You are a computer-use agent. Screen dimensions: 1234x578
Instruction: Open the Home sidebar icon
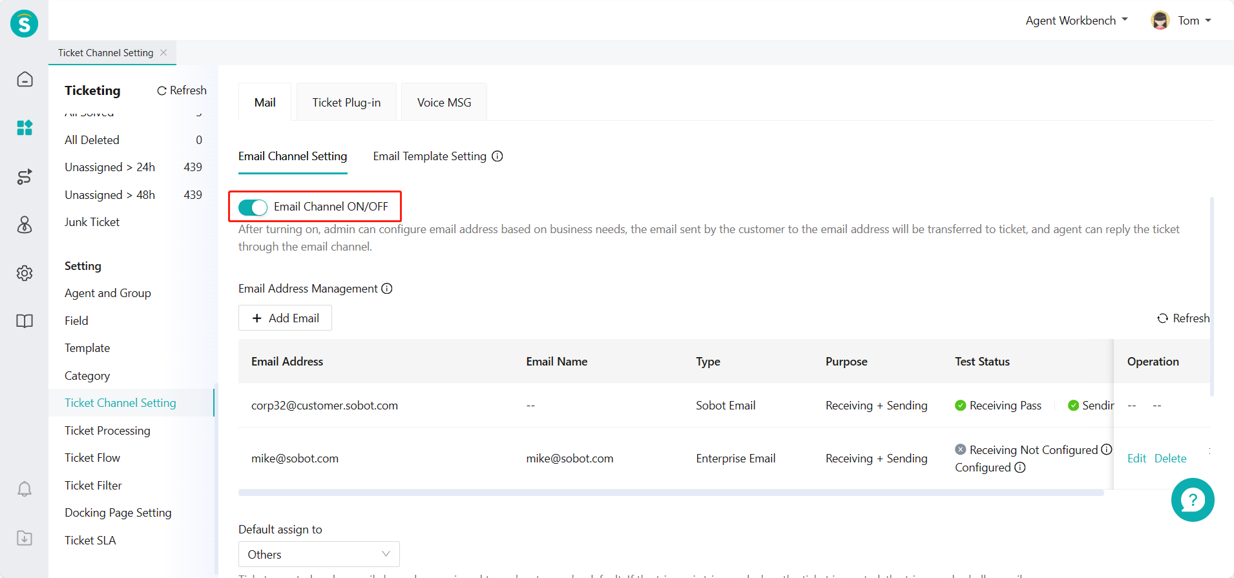(25, 79)
